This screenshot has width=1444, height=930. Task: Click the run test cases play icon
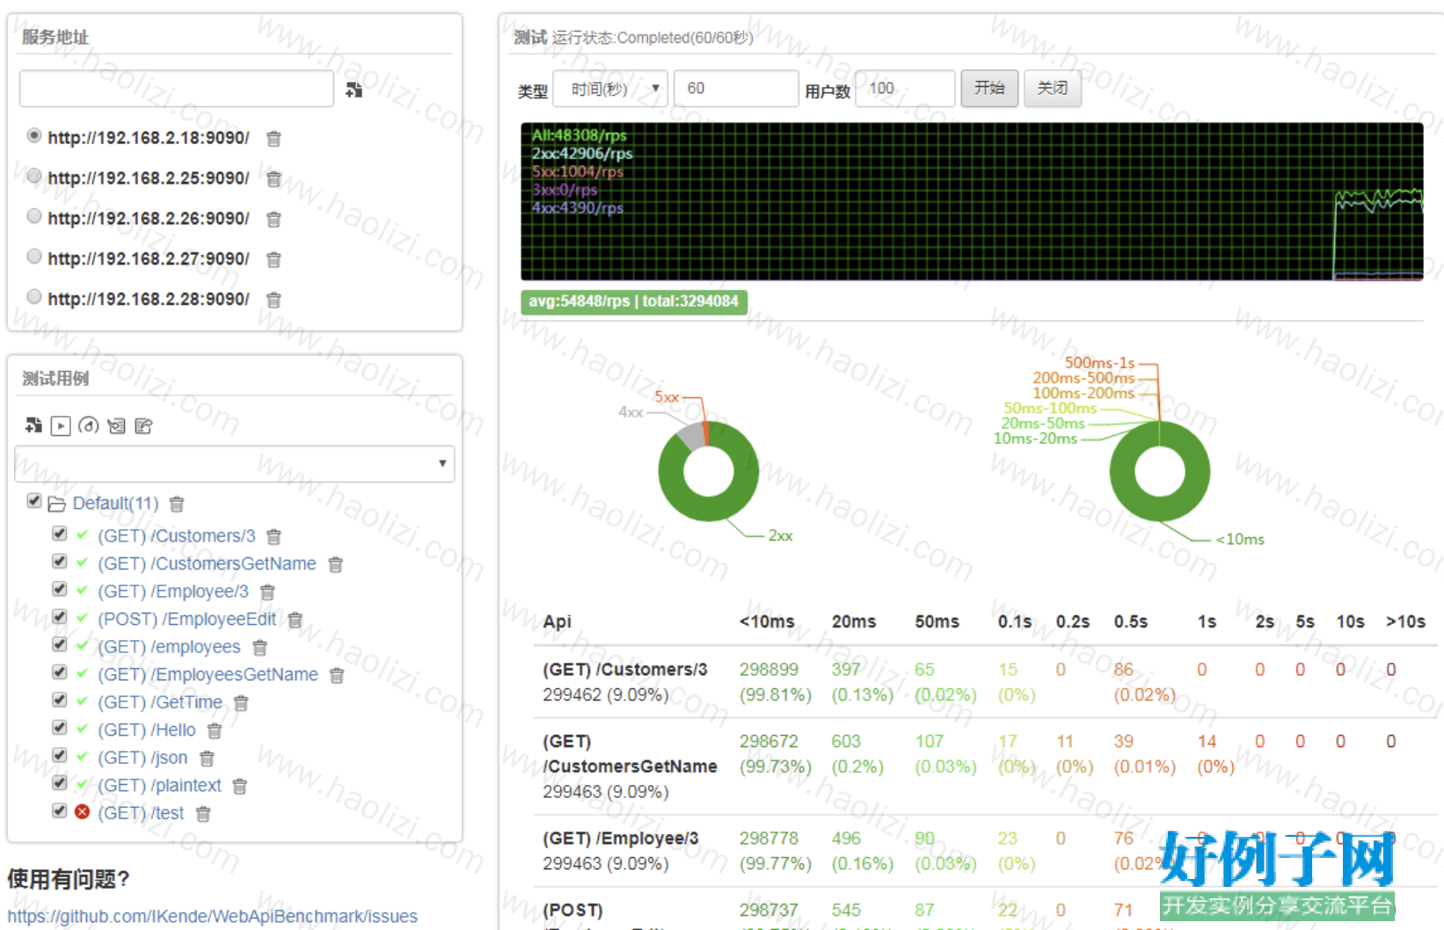pyautogui.click(x=61, y=426)
